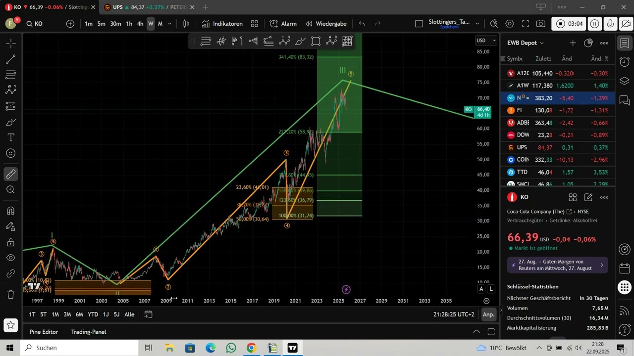Delete drawings with the trash icon
Screen dimensions: 634x356
(10, 295)
